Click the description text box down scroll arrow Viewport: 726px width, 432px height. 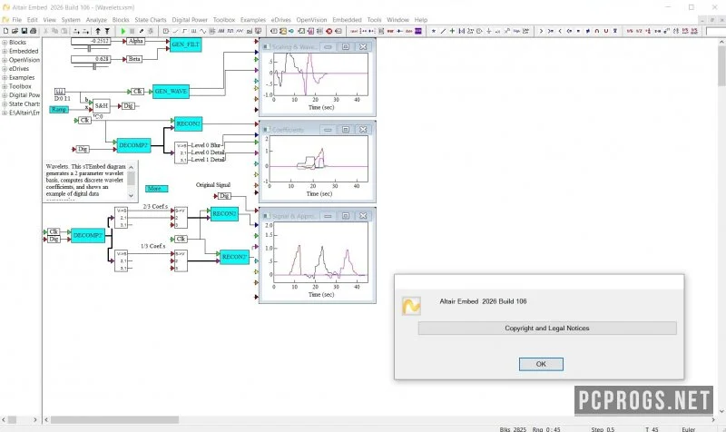tap(131, 195)
